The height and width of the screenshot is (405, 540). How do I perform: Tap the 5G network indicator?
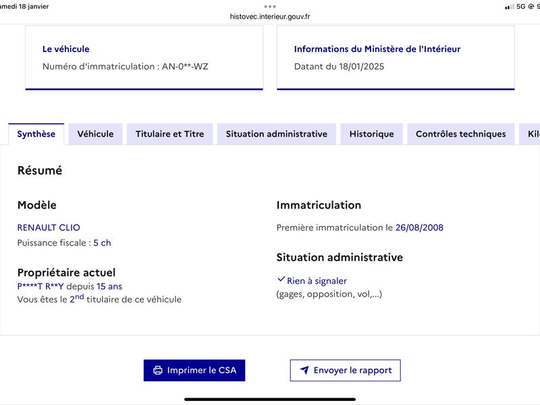coord(520,7)
